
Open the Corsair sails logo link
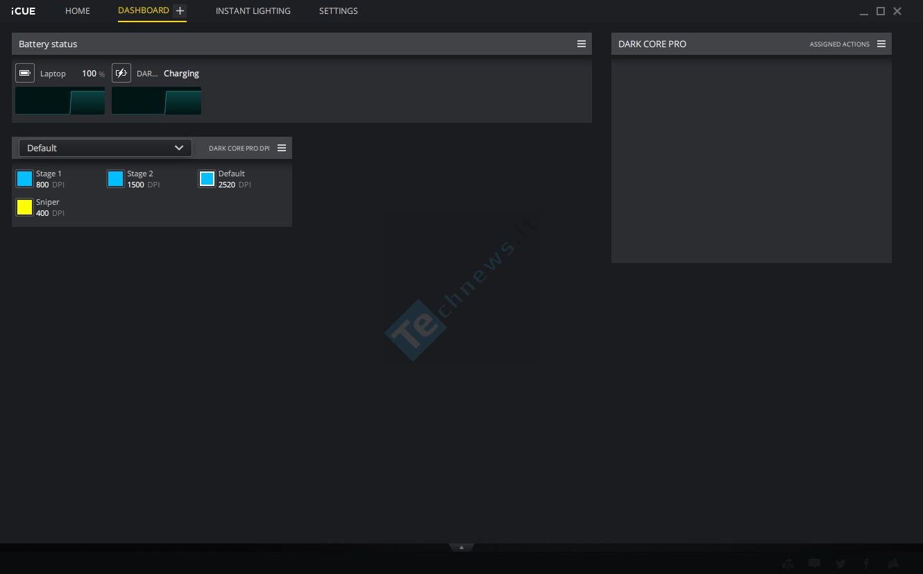pyautogui.click(x=893, y=564)
